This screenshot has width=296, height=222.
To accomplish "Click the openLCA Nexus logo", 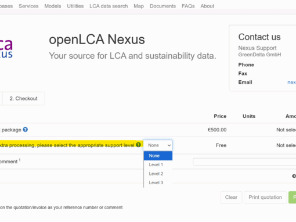I will tap(6, 48).
